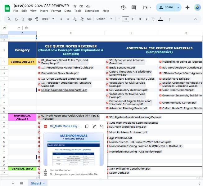Select the column A header
This screenshot has width=203, height=186.
[22, 33]
